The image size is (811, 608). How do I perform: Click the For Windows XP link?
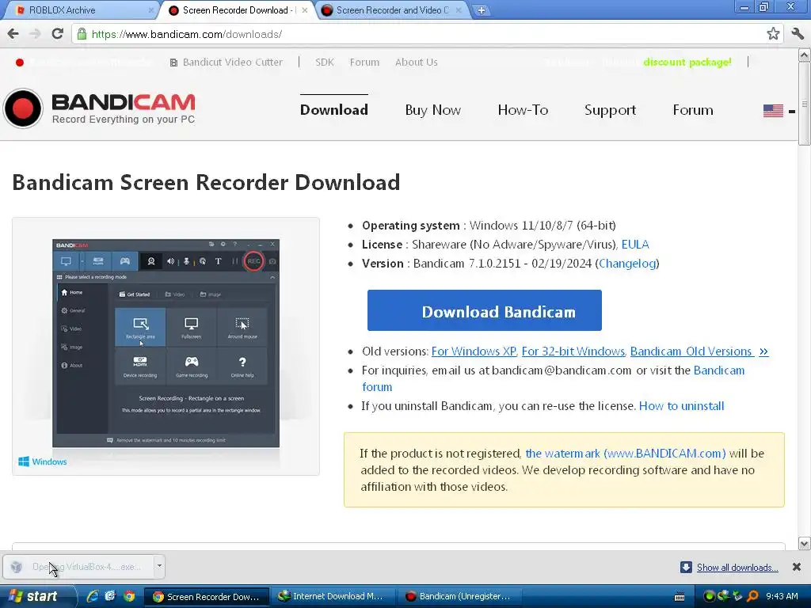(474, 351)
